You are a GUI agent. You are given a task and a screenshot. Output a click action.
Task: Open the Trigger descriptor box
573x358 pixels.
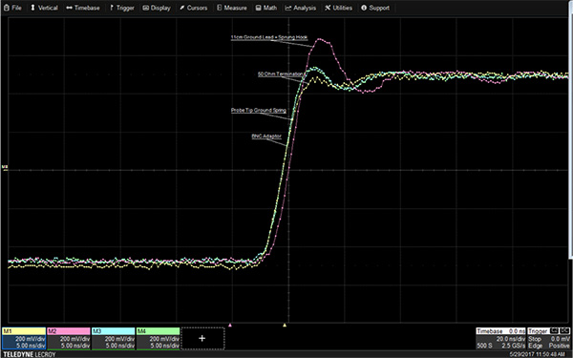tap(549, 339)
